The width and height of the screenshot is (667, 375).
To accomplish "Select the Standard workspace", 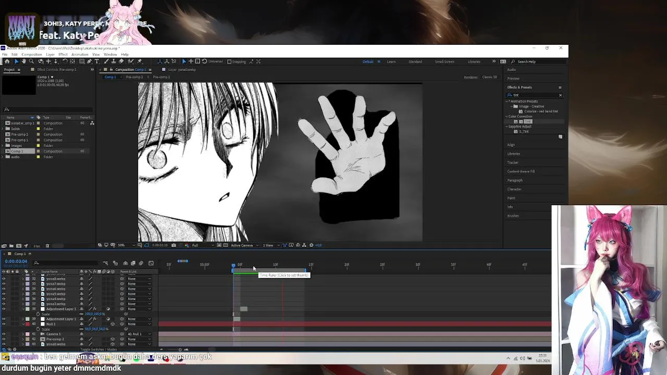I will pyautogui.click(x=415, y=61).
